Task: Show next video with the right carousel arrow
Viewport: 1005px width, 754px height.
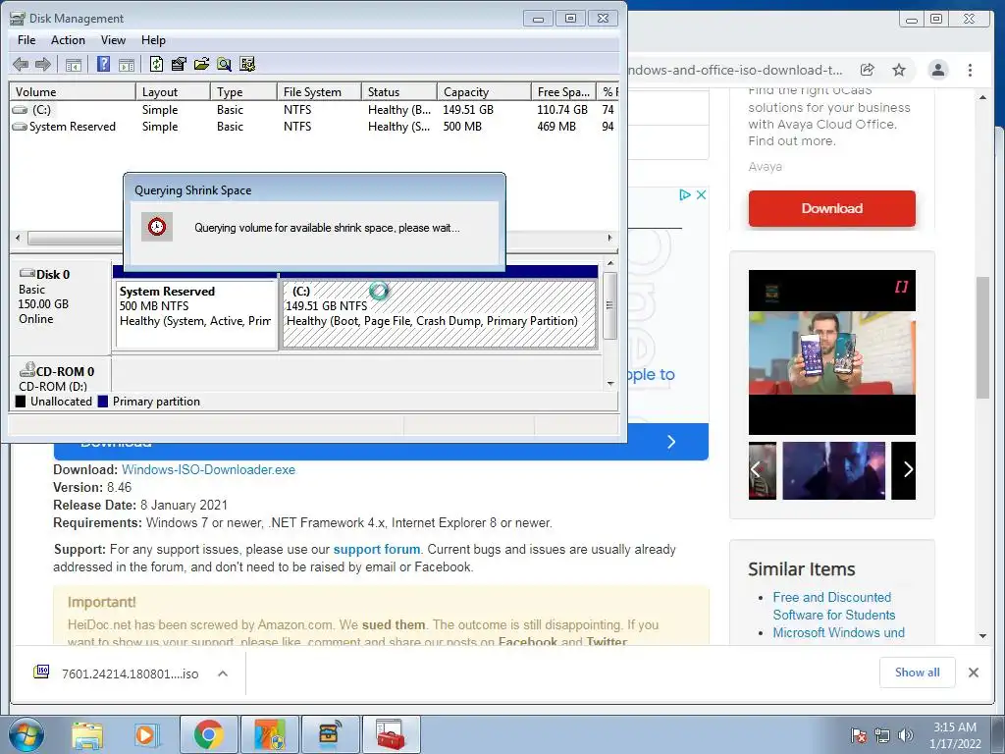Action: pos(907,470)
